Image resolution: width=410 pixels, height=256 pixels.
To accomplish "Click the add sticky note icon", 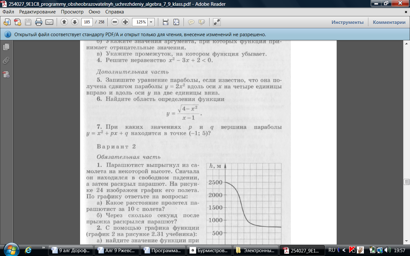I will (191, 22).
